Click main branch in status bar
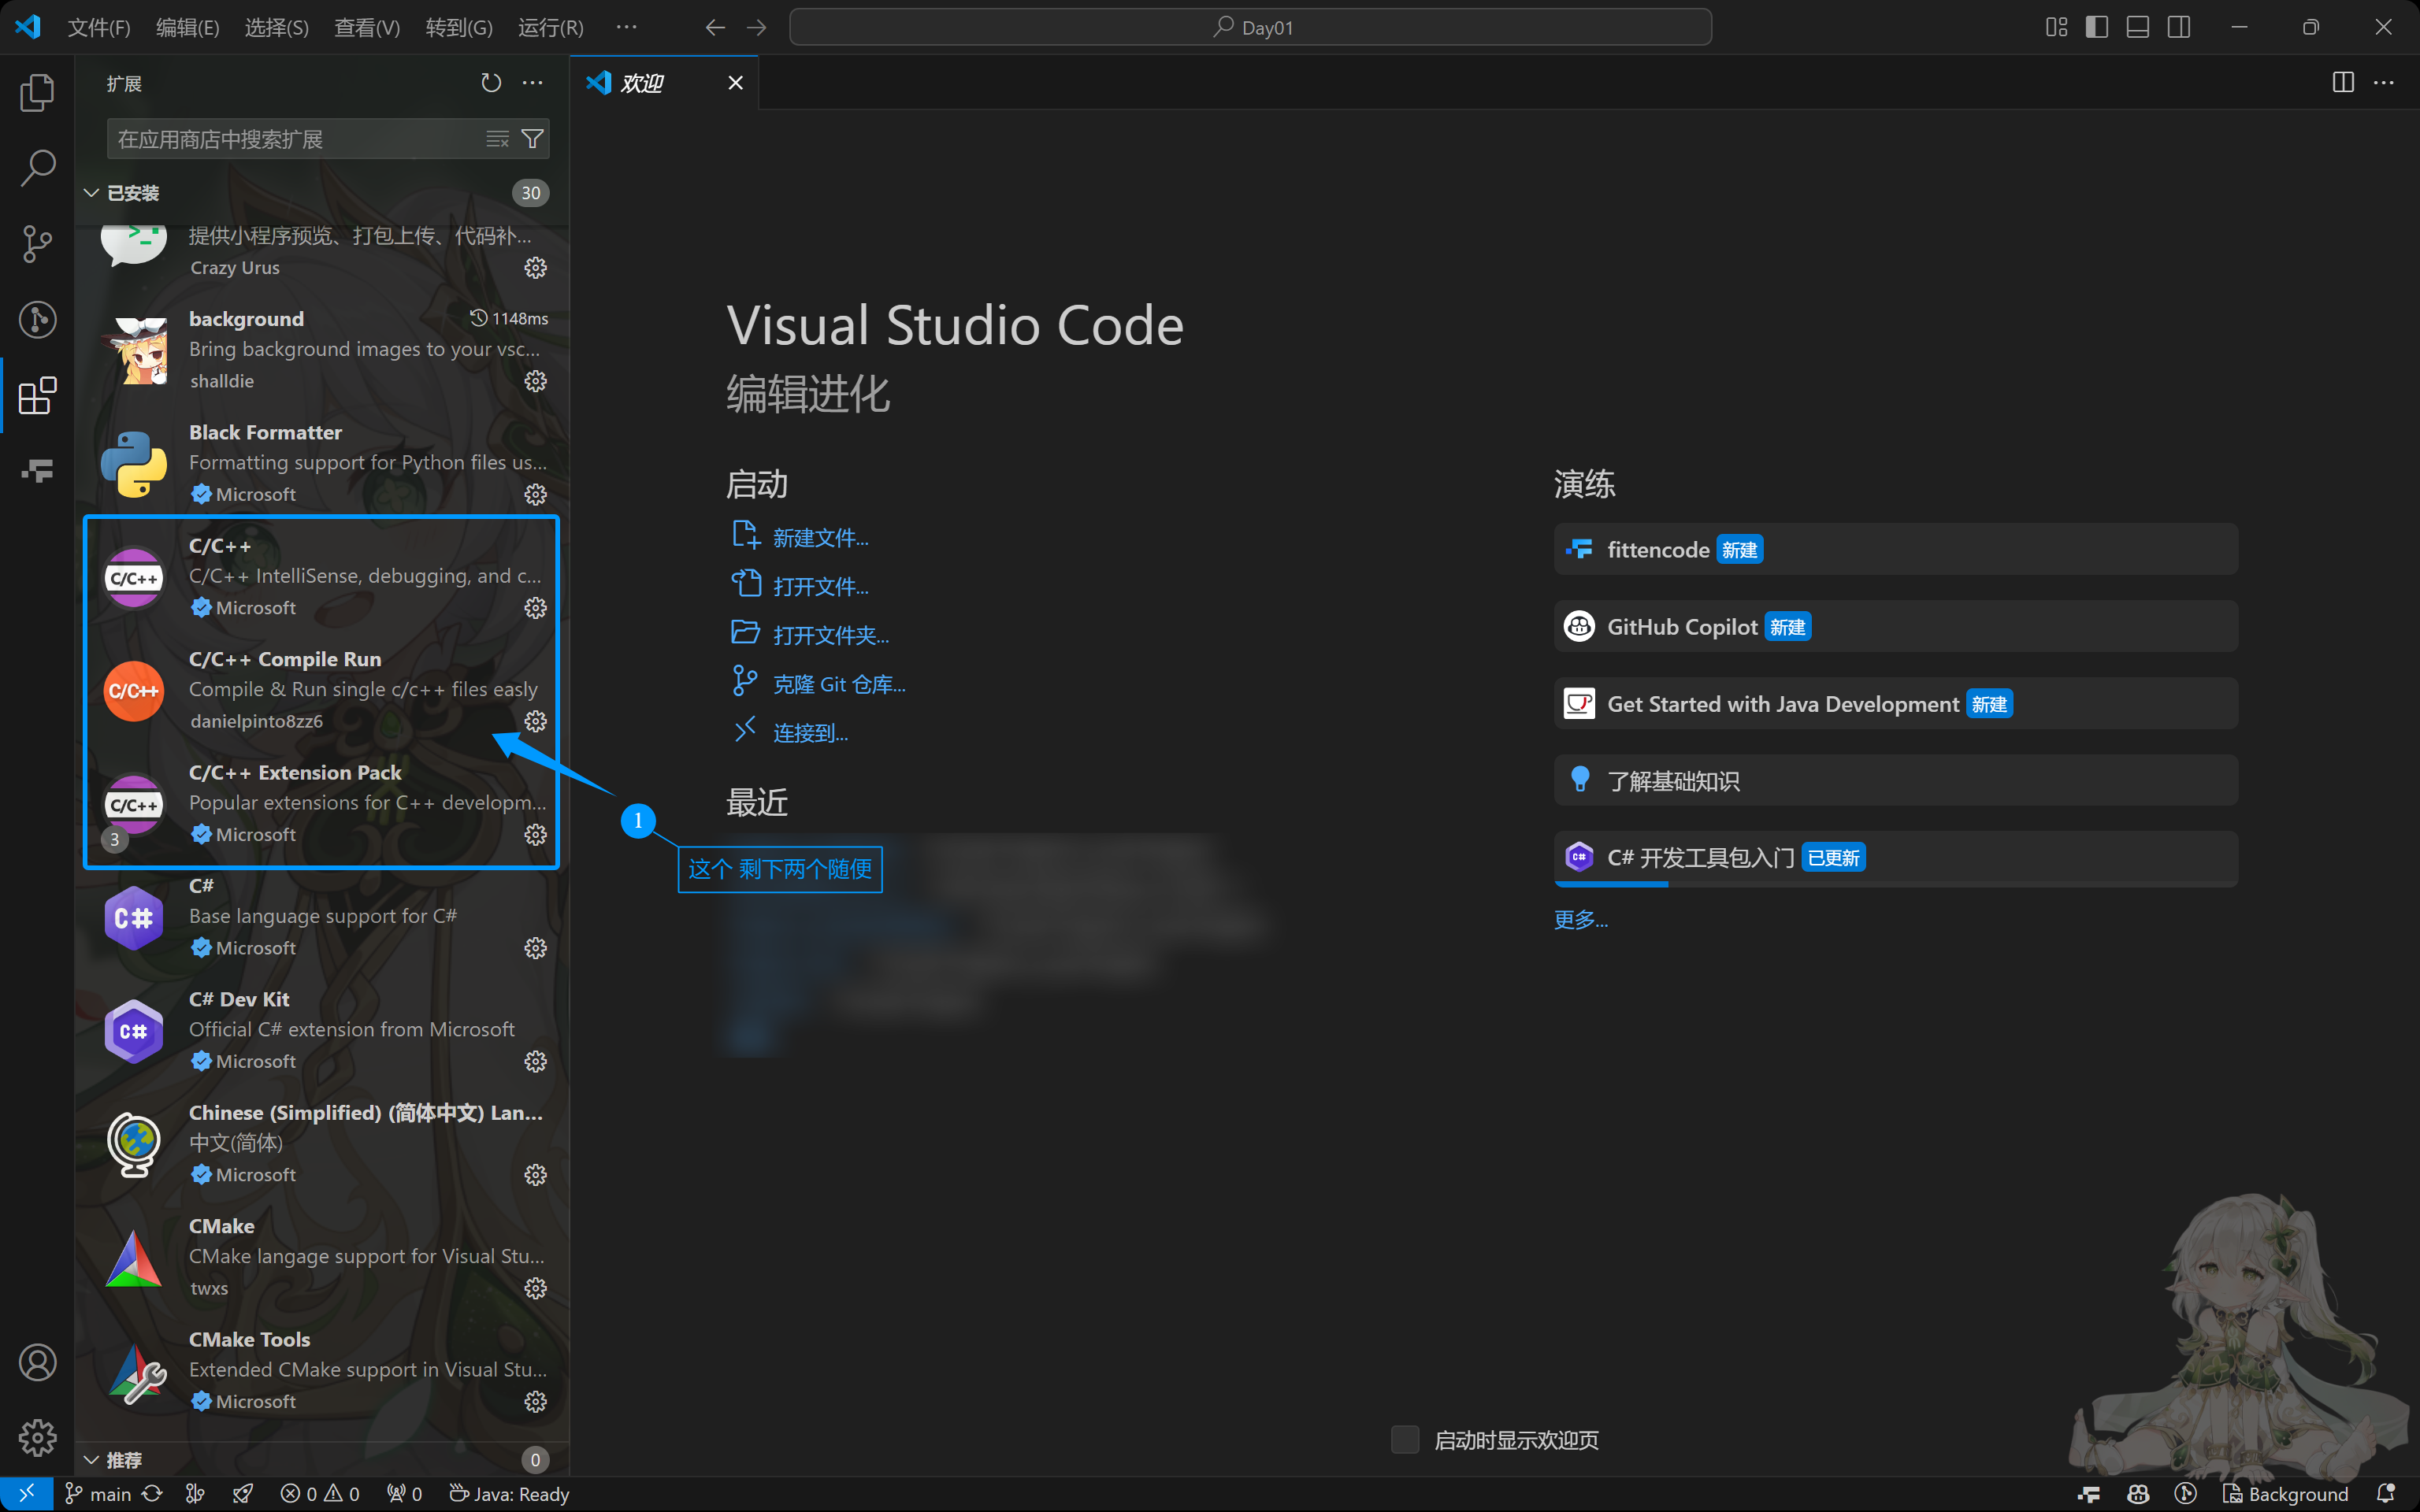This screenshot has height=1512, width=2420. pyautogui.click(x=99, y=1494)
